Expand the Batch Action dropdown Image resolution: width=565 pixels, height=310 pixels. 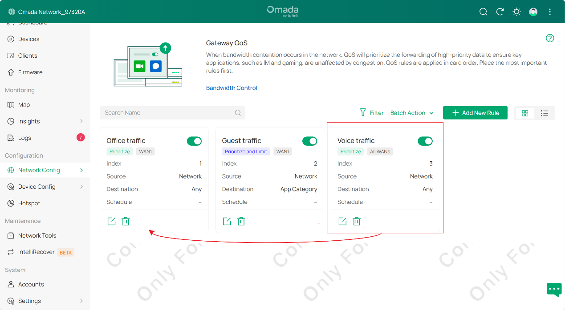[x=411, y=113]
